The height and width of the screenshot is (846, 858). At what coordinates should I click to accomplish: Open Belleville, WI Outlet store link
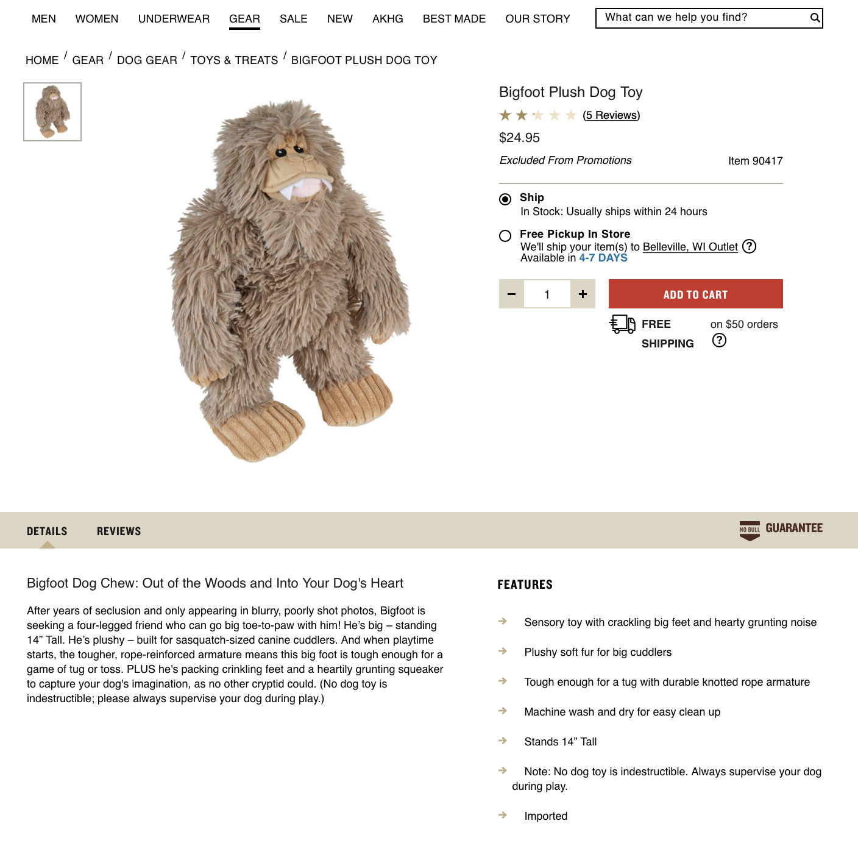point(690,247)
